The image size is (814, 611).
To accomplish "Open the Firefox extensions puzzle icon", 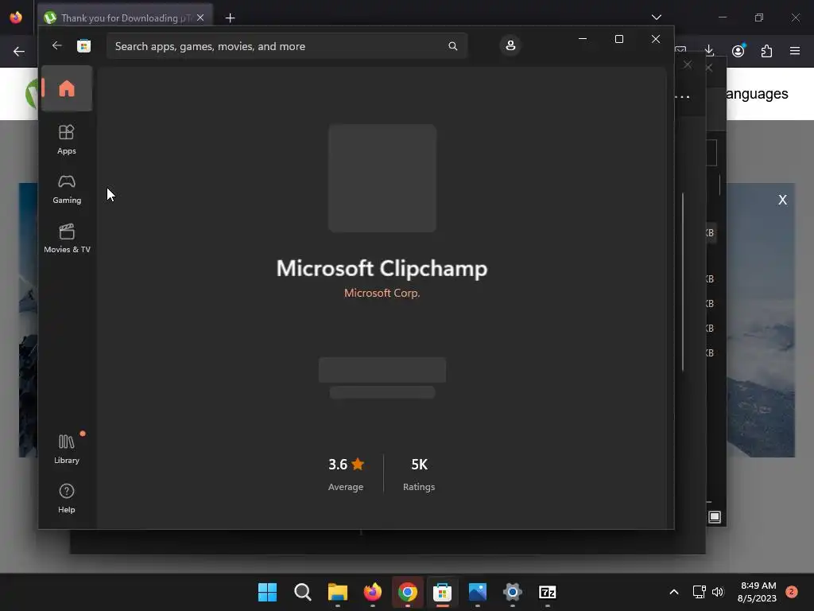I will click(x=766, y=51).
